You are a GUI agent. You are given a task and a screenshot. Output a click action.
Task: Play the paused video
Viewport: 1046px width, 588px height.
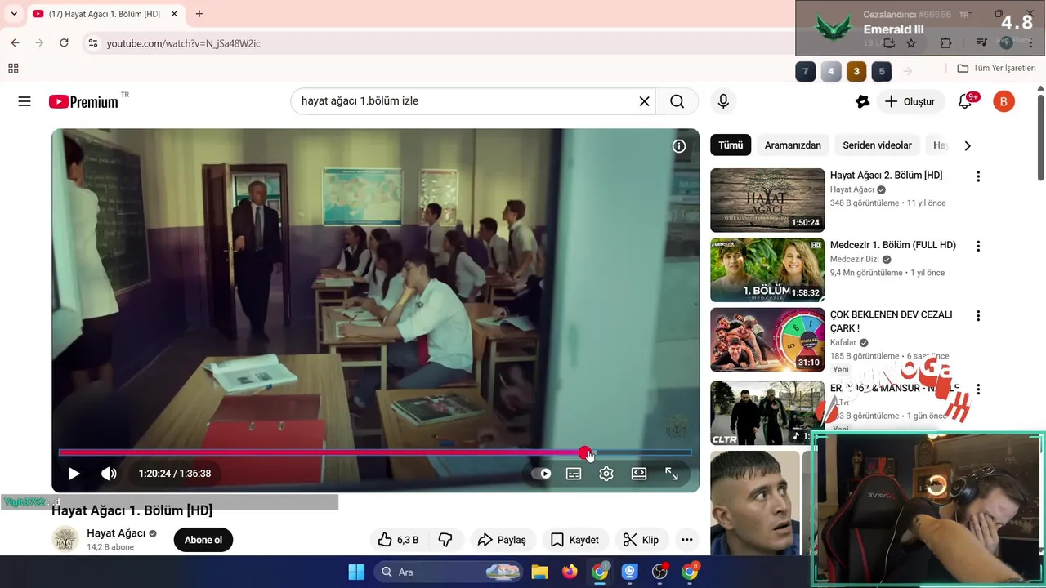coord(74,474)
